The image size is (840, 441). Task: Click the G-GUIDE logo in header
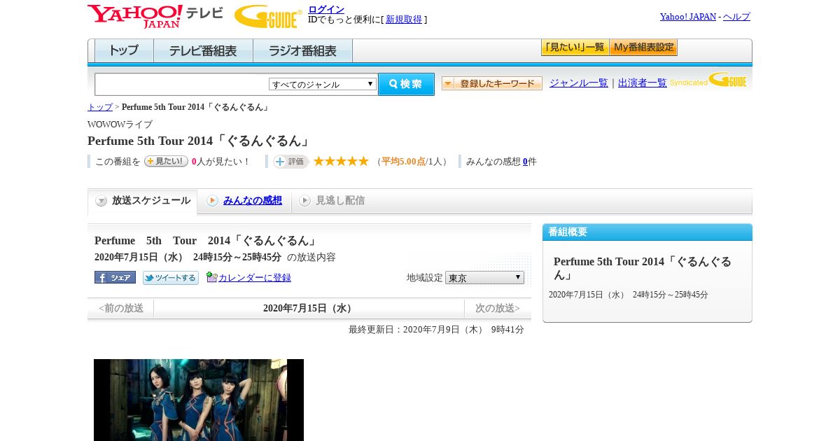268,16
